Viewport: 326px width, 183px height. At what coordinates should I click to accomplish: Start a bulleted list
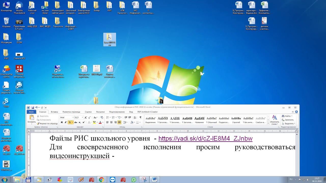click(107, 117)
